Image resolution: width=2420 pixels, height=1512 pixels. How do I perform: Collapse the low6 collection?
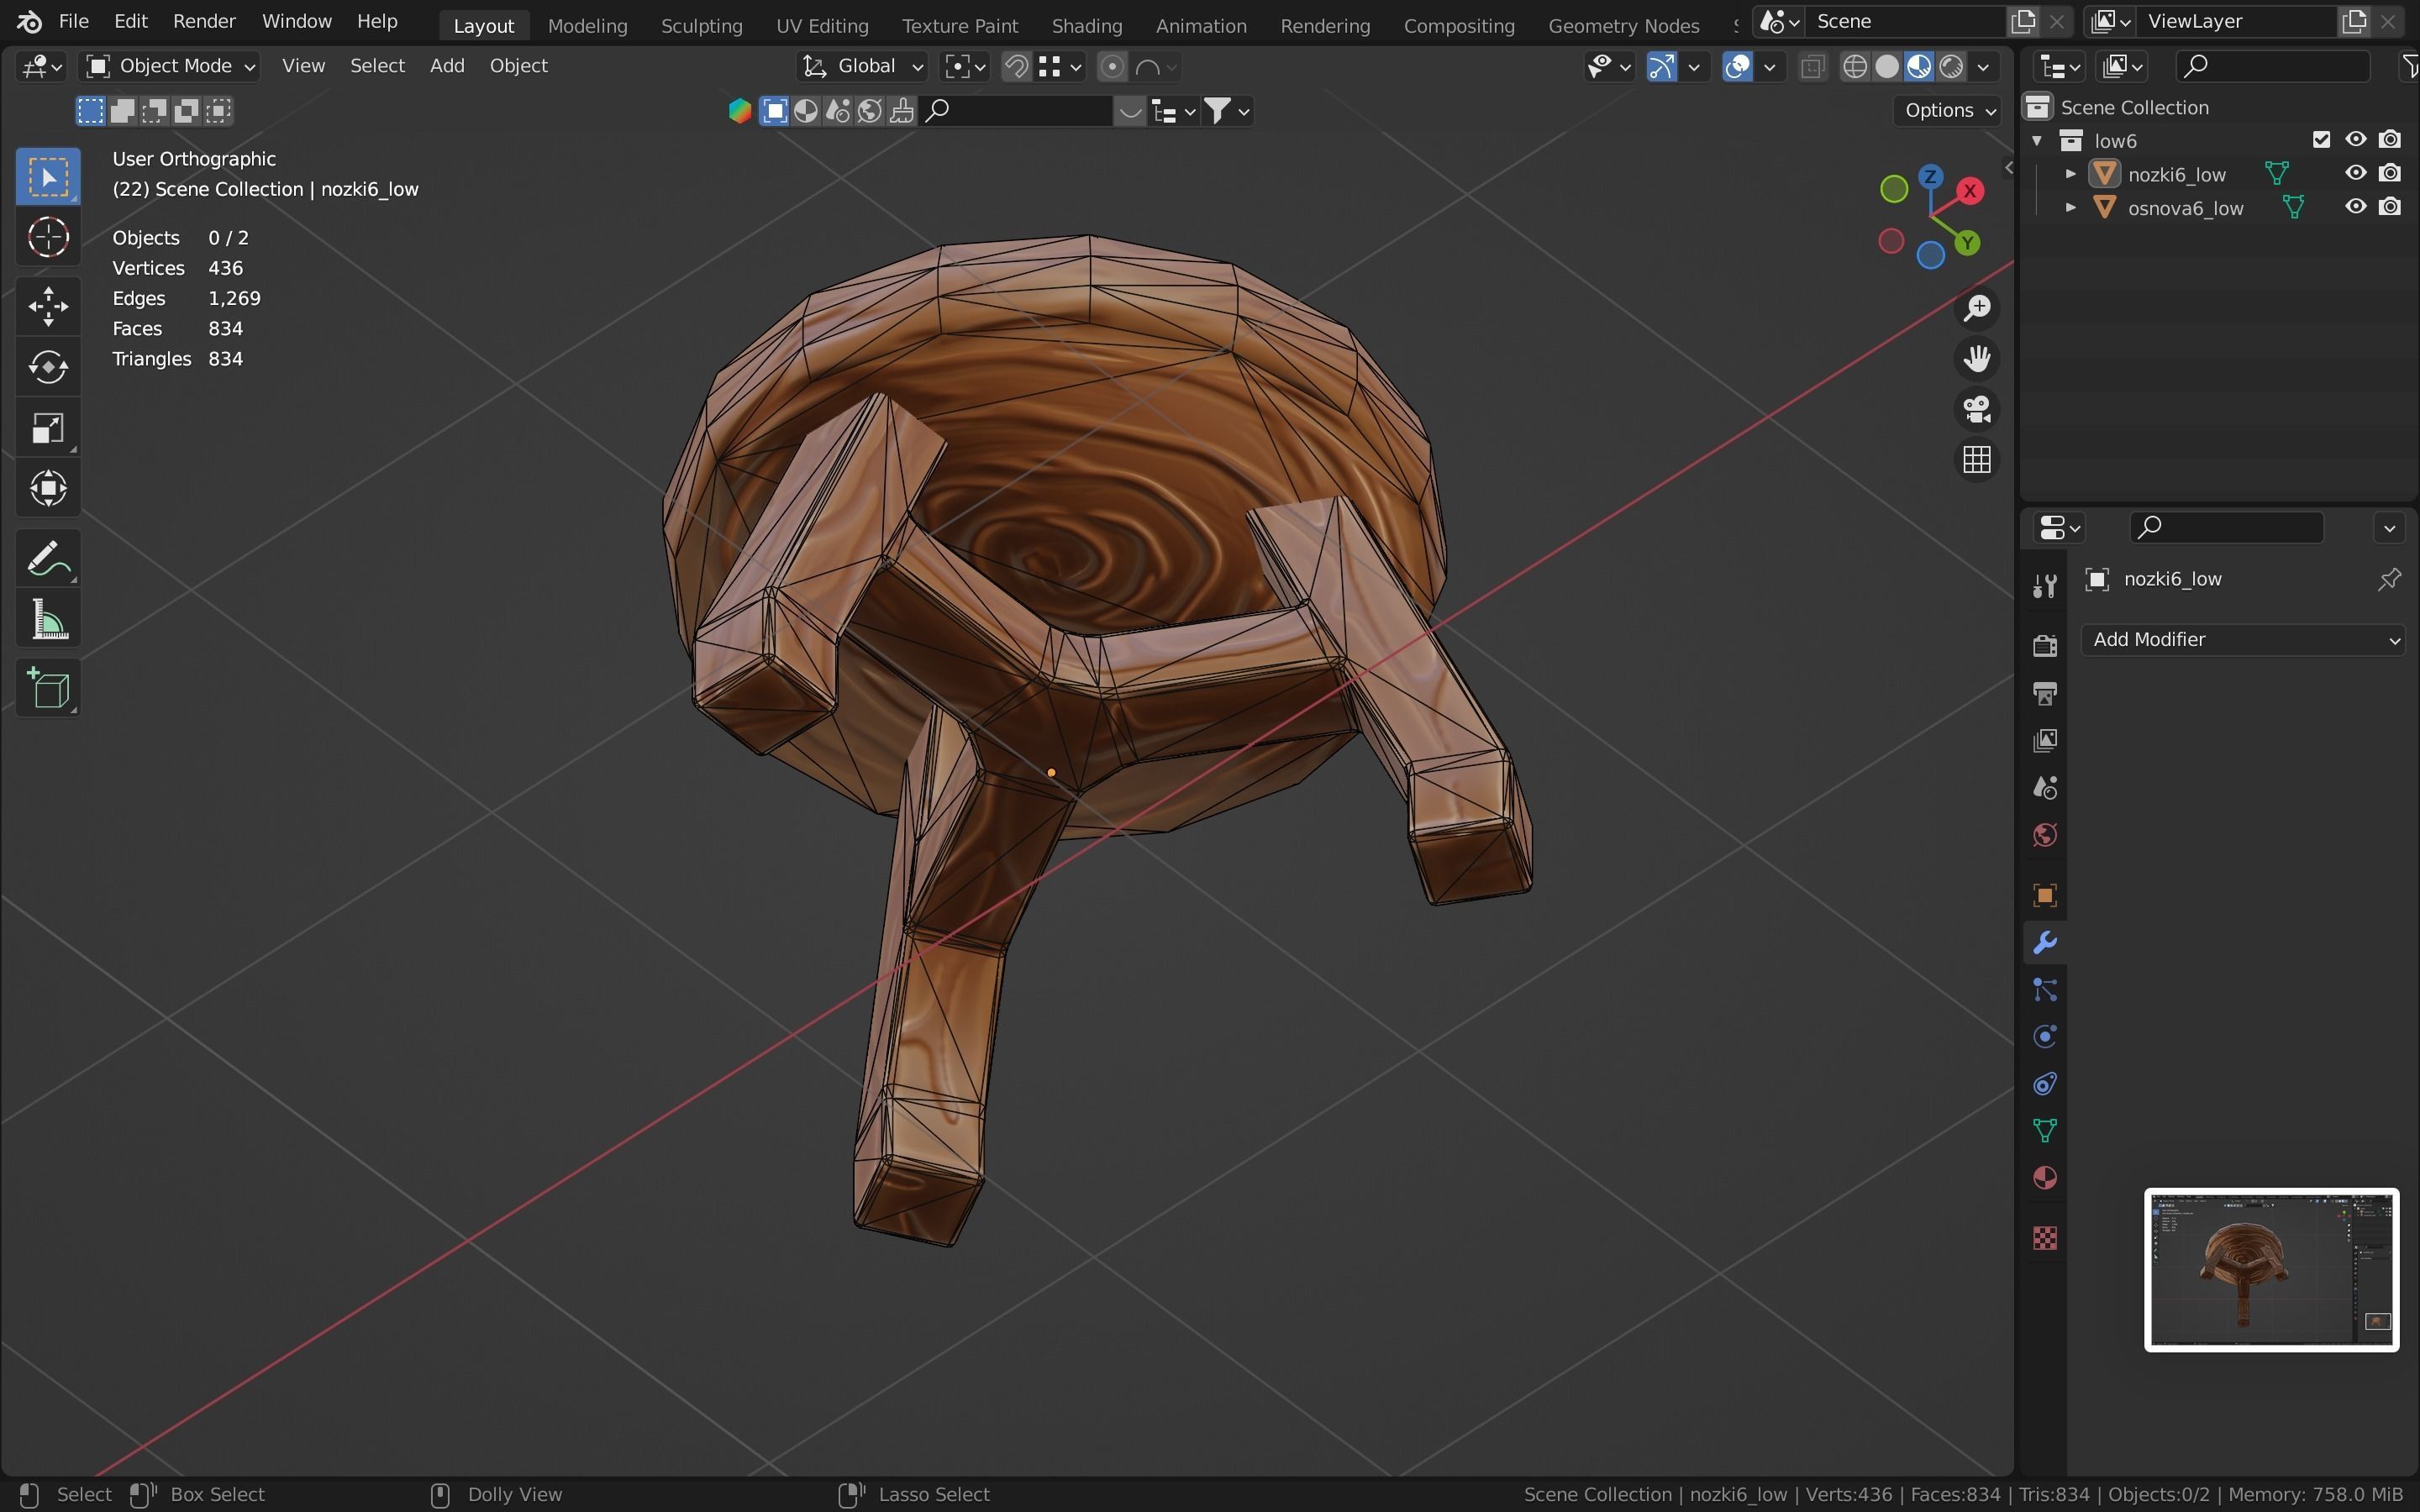click(x=2037, y=140)
